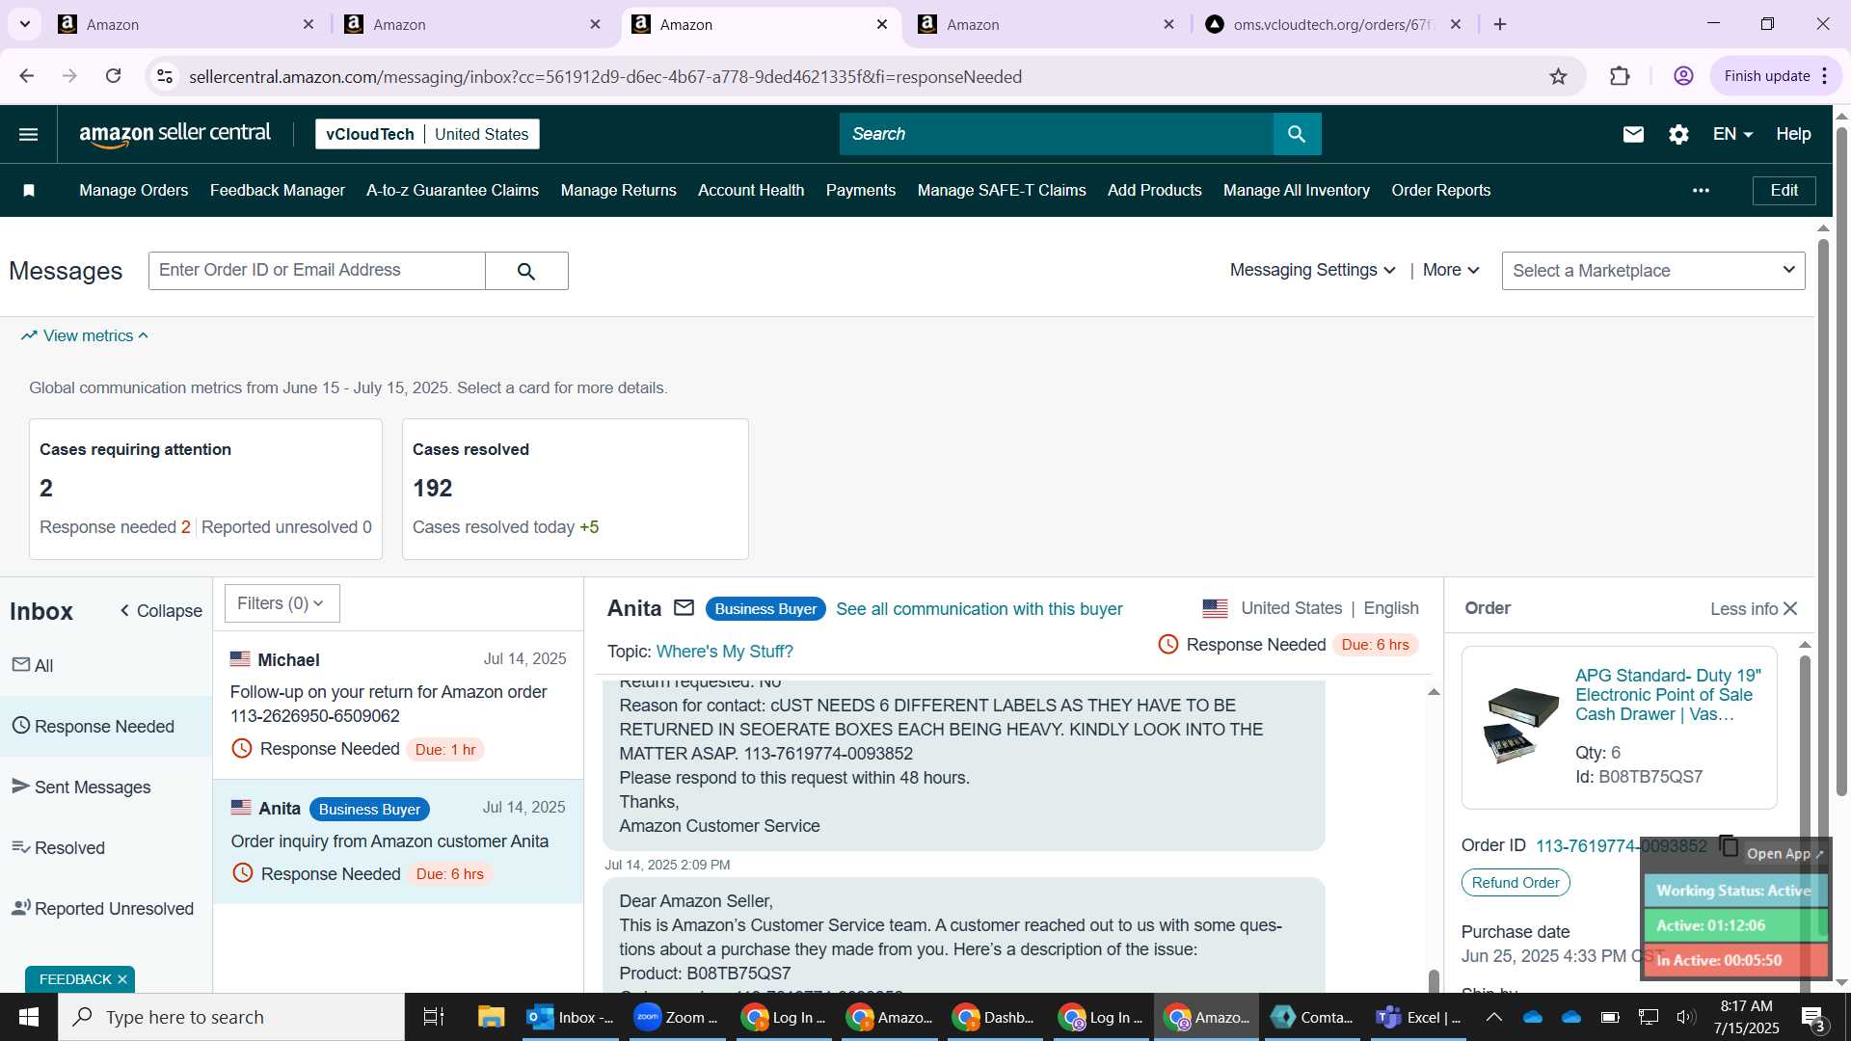Screen dimensions: 1851x1041
Task: Open order 113-7619774-0093852 link
Action: click(x=1622, y=846)
